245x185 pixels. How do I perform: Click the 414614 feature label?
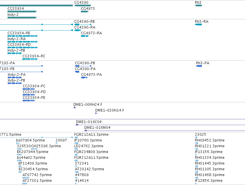[x=82, y=181]
